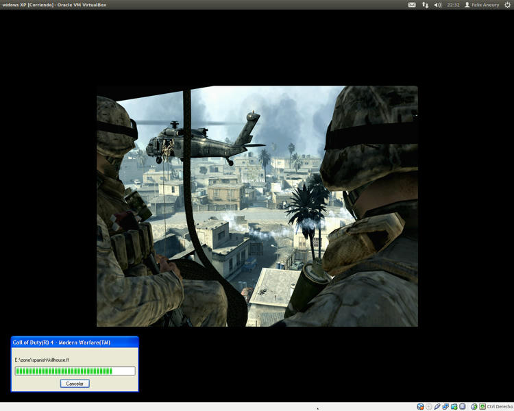Open the power/session gear menu

coord(507,5)
